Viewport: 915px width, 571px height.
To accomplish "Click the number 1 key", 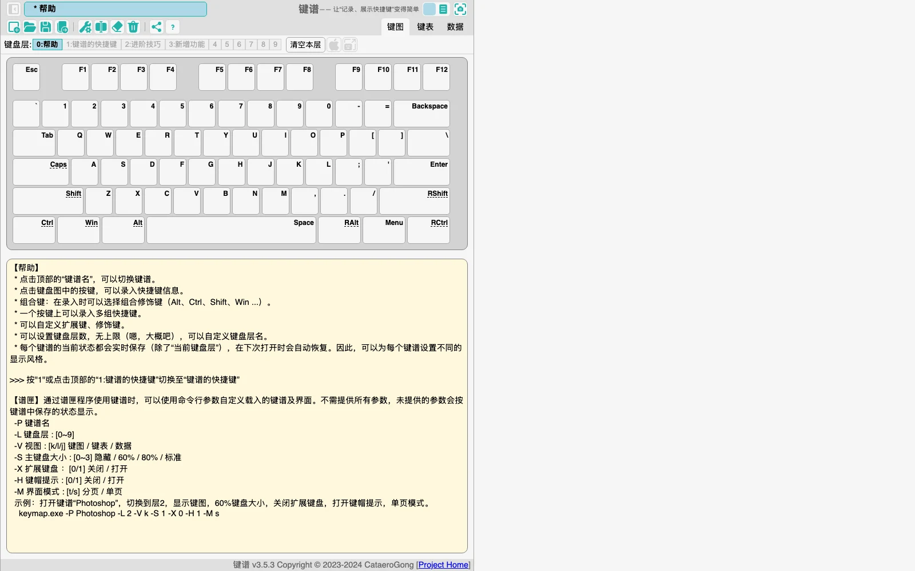I will (55, 114).
